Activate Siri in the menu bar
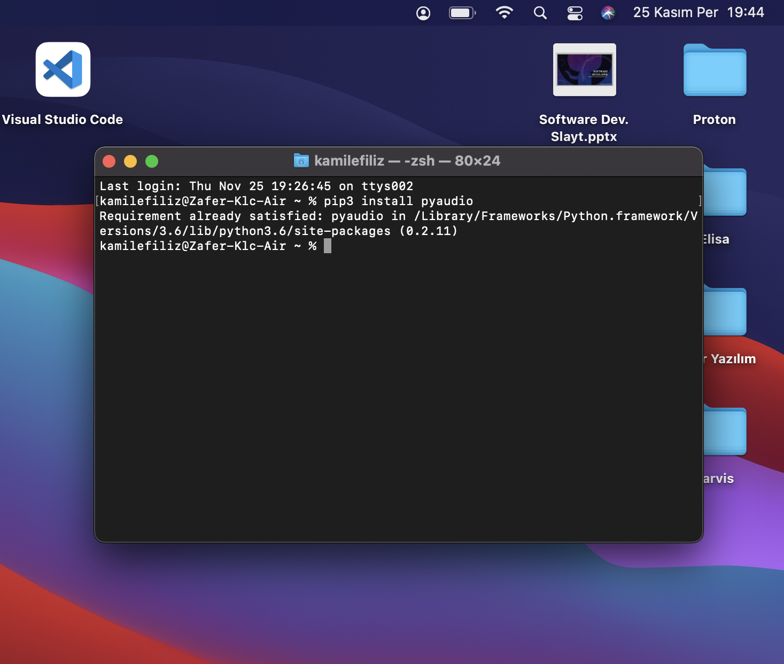The image size is (784, 664). click(609, 13)
